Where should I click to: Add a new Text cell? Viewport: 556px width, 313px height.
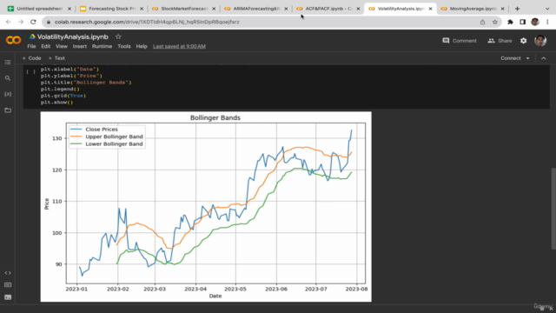point(56,58)
